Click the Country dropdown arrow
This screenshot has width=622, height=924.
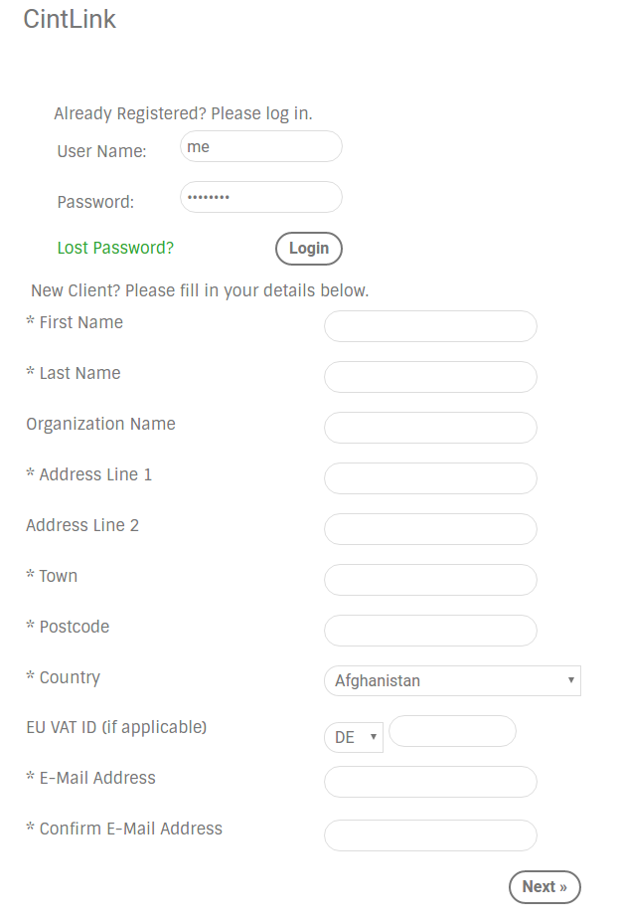[571, 681]
